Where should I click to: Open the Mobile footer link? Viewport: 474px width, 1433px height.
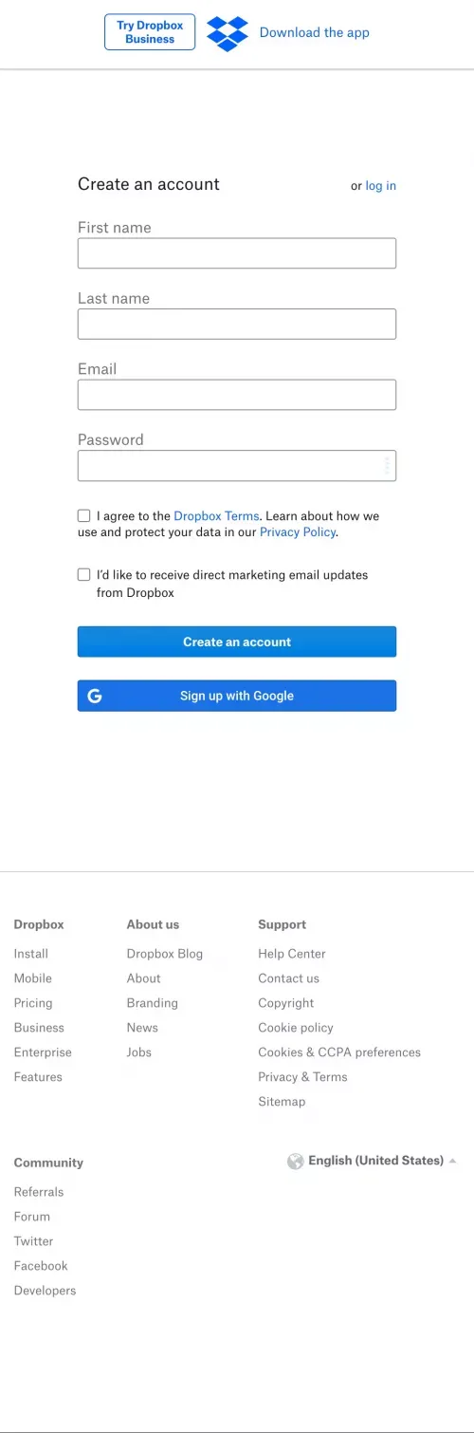[x=33, y=978]
